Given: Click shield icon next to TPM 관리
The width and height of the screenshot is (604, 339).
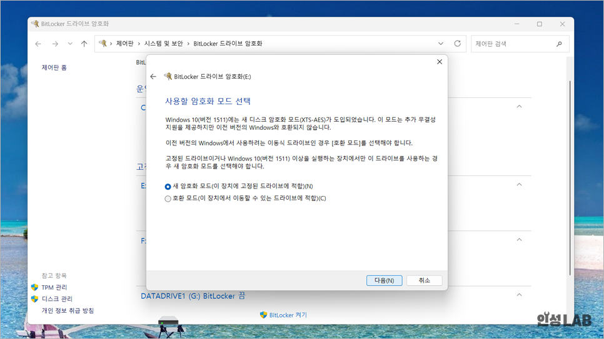Looking at the screenshot, I should tap(34, 287).
